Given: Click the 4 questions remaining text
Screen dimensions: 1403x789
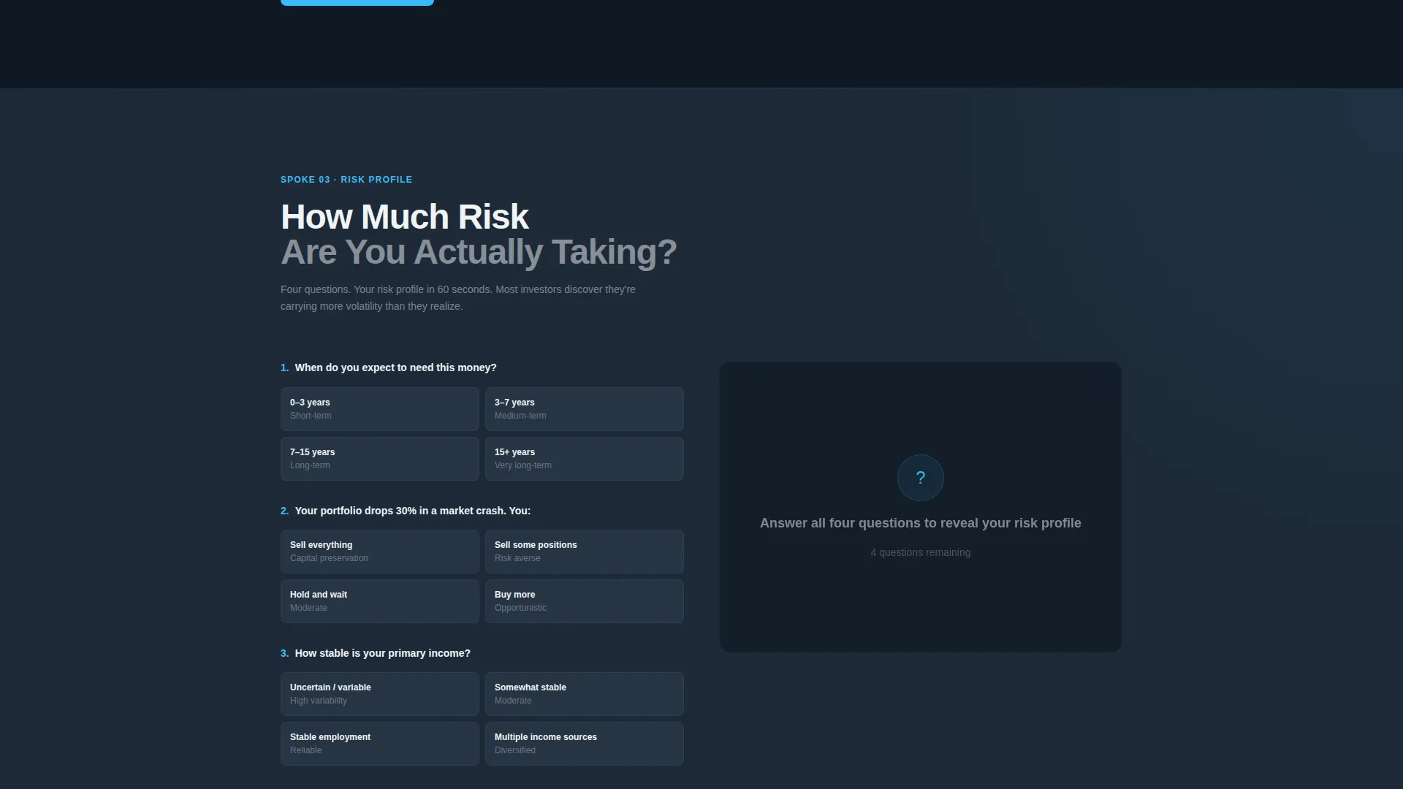Looking at the screenshot, I should 920,552.
